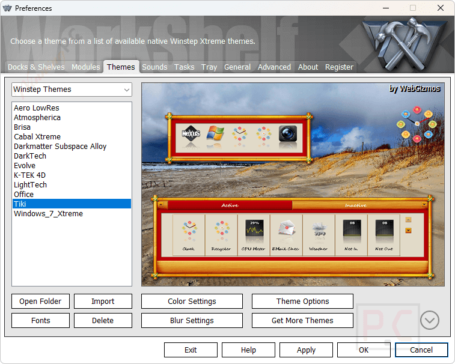Cancel the Preferences dialog
The height and width of the screenshot is (364, 455).
[421, 350]
